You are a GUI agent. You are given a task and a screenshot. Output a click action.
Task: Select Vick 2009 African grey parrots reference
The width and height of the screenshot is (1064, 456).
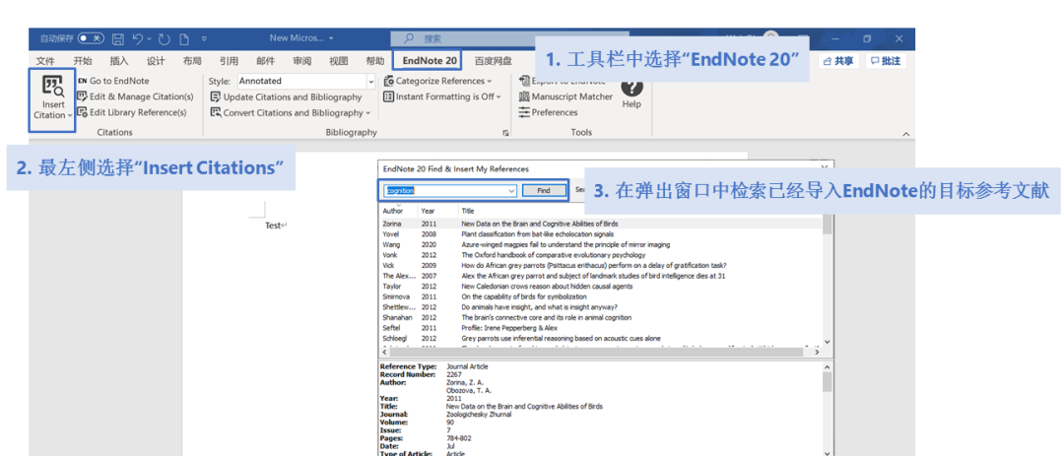(x=601, y=265)
